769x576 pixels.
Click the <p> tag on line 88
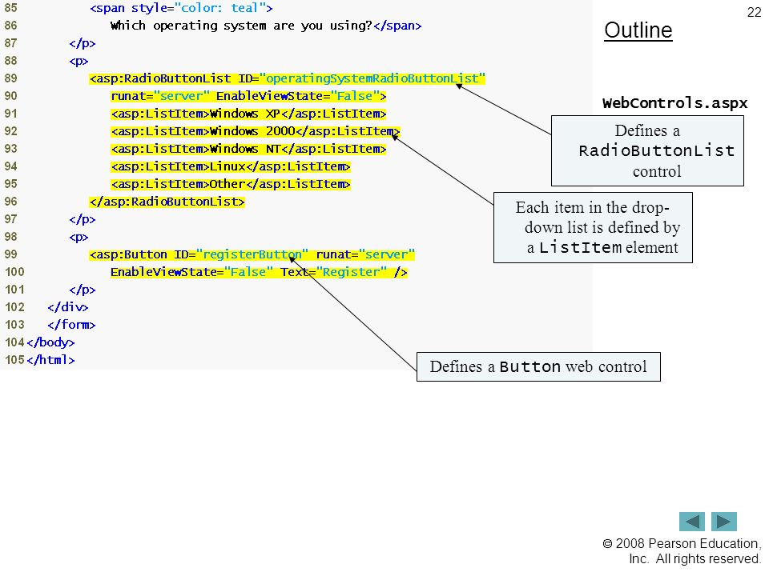click(79, 62)
